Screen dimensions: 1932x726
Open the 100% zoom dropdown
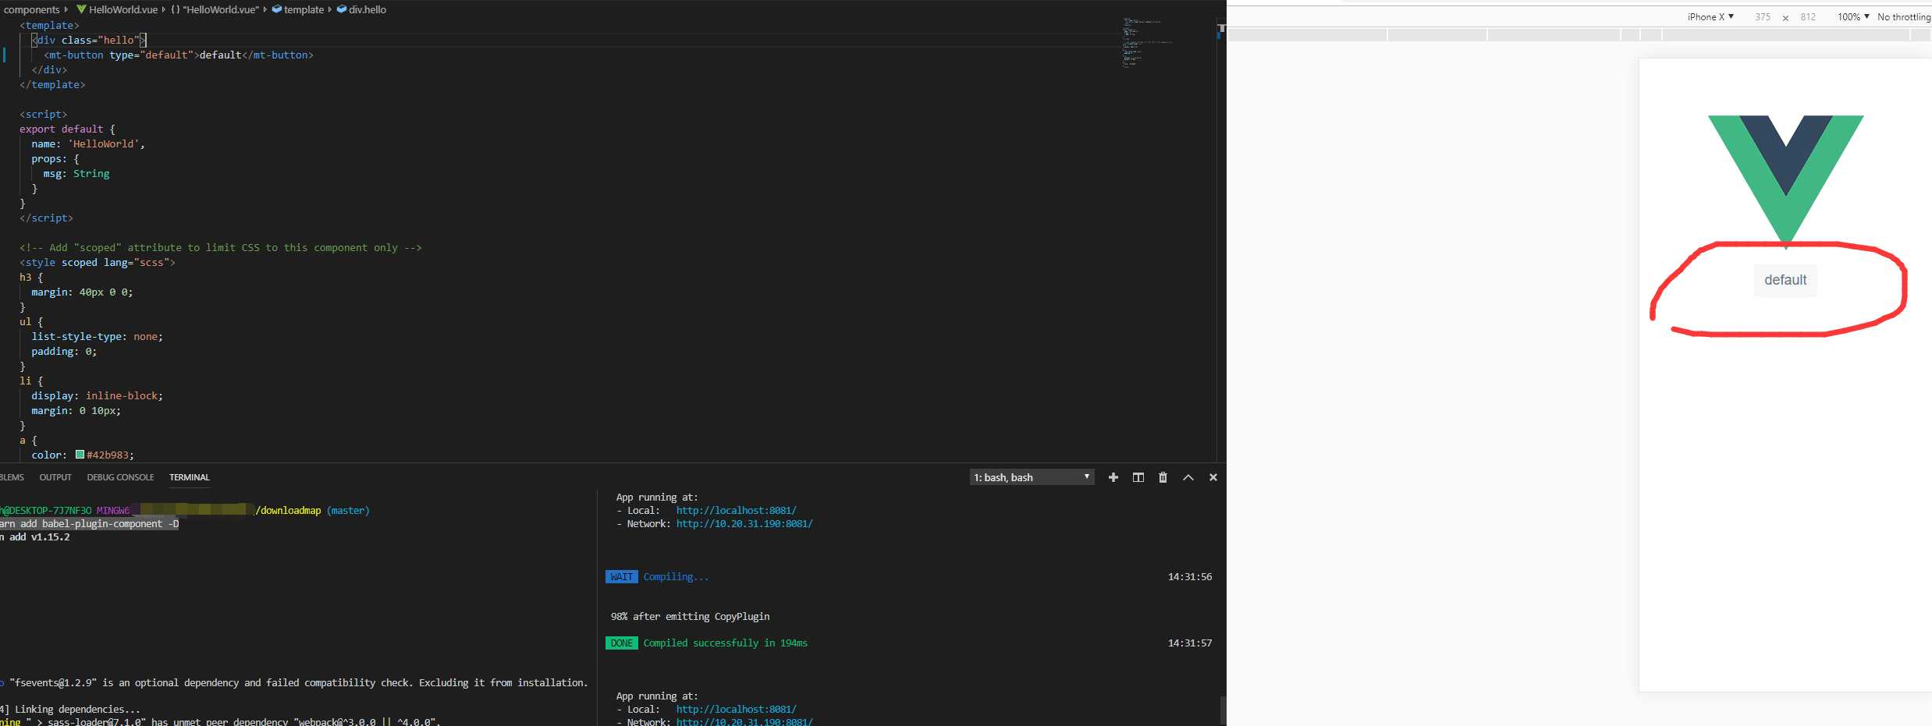click(x=1853, y=16)
